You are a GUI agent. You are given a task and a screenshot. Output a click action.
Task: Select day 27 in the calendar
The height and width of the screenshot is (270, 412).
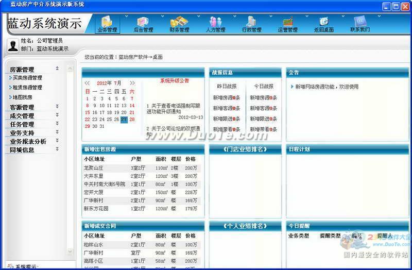(x=124, y=119)
